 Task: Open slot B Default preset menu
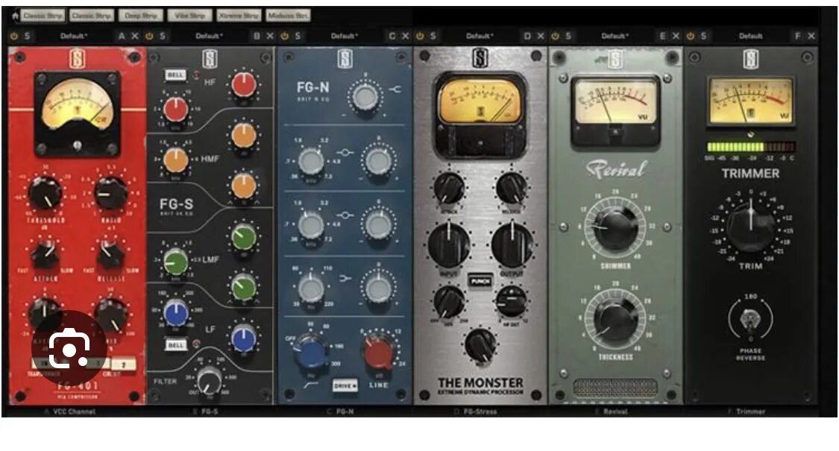pos(209,37)
